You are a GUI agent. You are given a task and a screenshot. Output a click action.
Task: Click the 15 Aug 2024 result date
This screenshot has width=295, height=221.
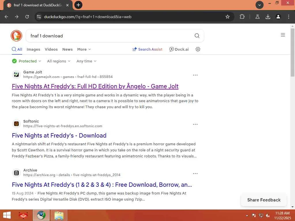[22, 193]
